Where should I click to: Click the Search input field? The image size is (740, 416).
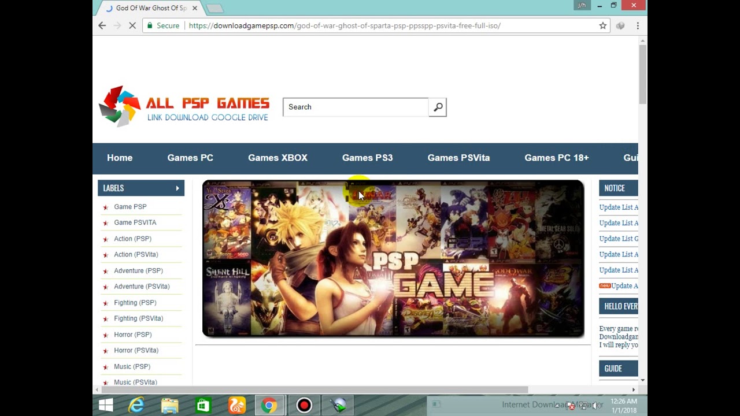(356, 107)
